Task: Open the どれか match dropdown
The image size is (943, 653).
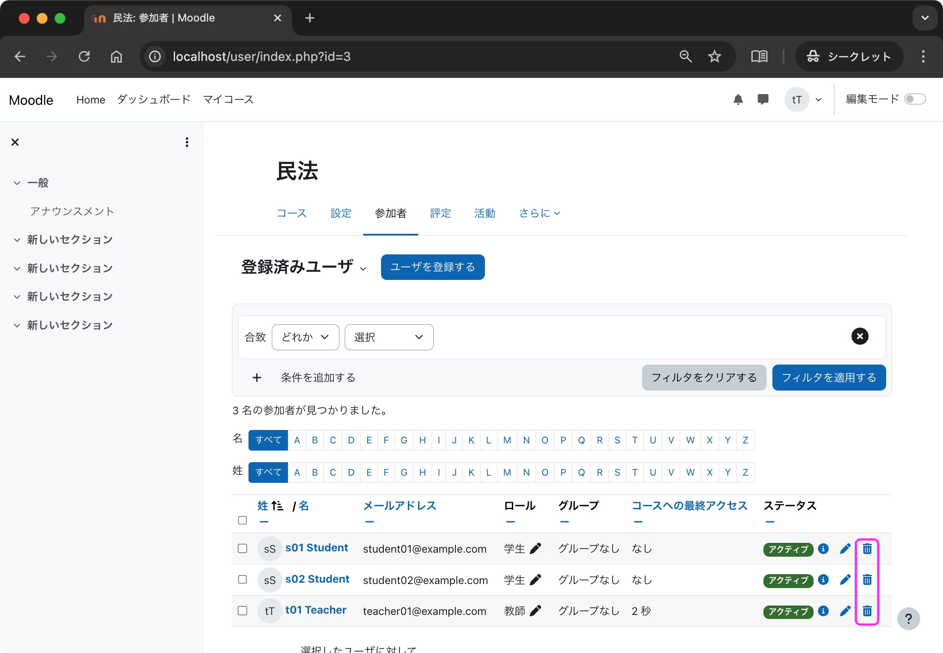Action: (305, 337)
